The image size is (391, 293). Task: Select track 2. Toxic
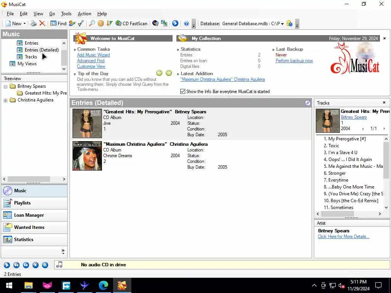point(331,146)
